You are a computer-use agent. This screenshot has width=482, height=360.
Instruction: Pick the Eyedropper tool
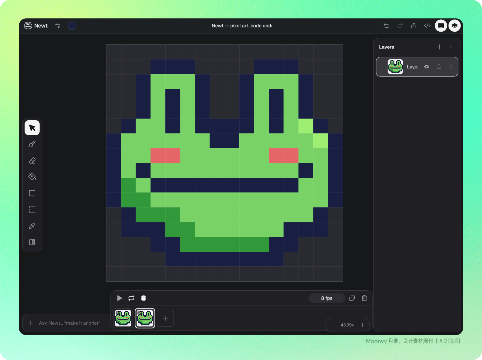coord(32,226)
